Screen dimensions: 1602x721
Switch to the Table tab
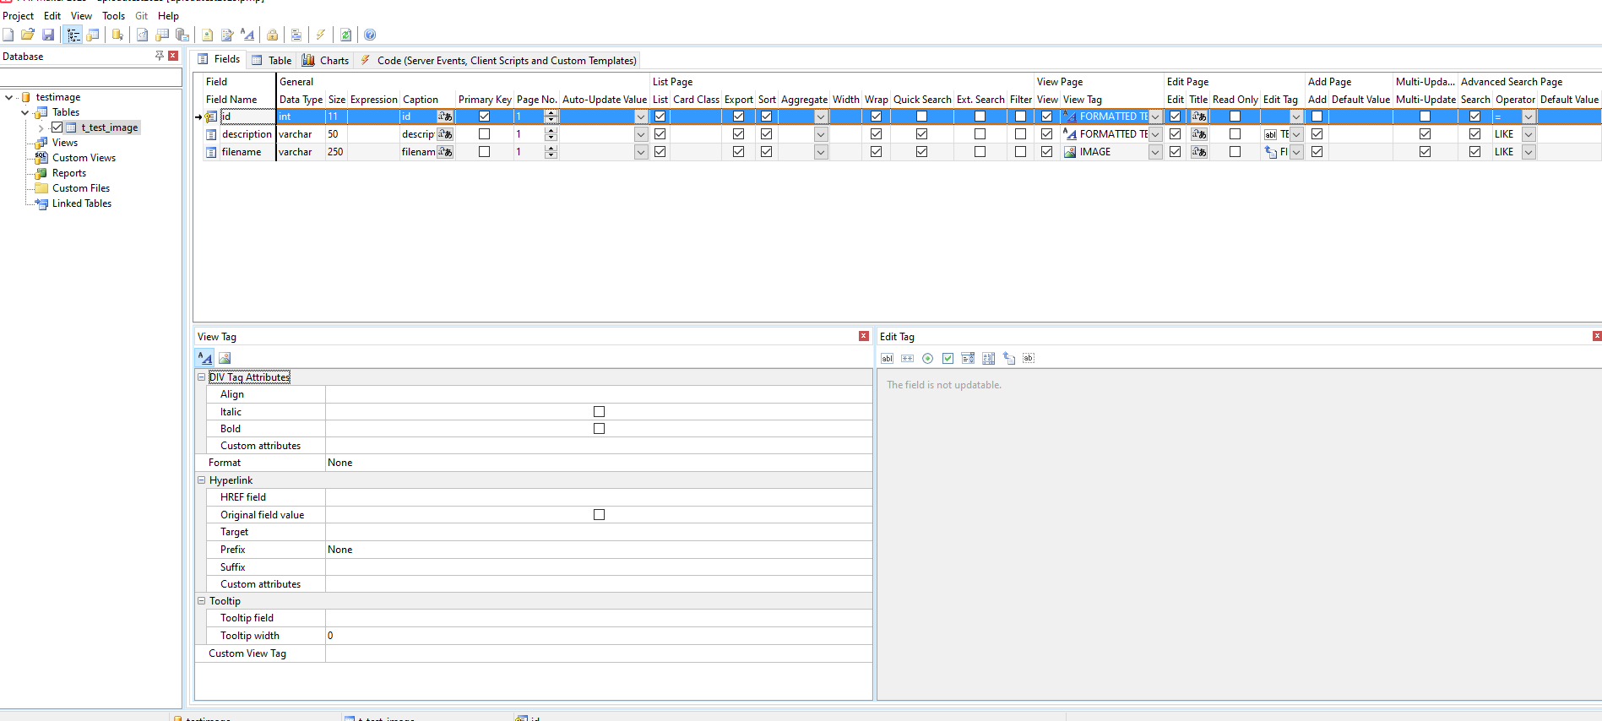pyautogui.click(x=272, y=60)
